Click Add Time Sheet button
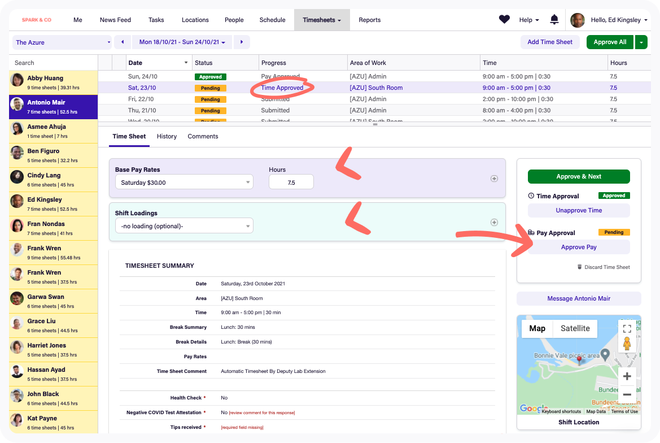The height and width of the screenshot is (443, 660). pos(550,42)
